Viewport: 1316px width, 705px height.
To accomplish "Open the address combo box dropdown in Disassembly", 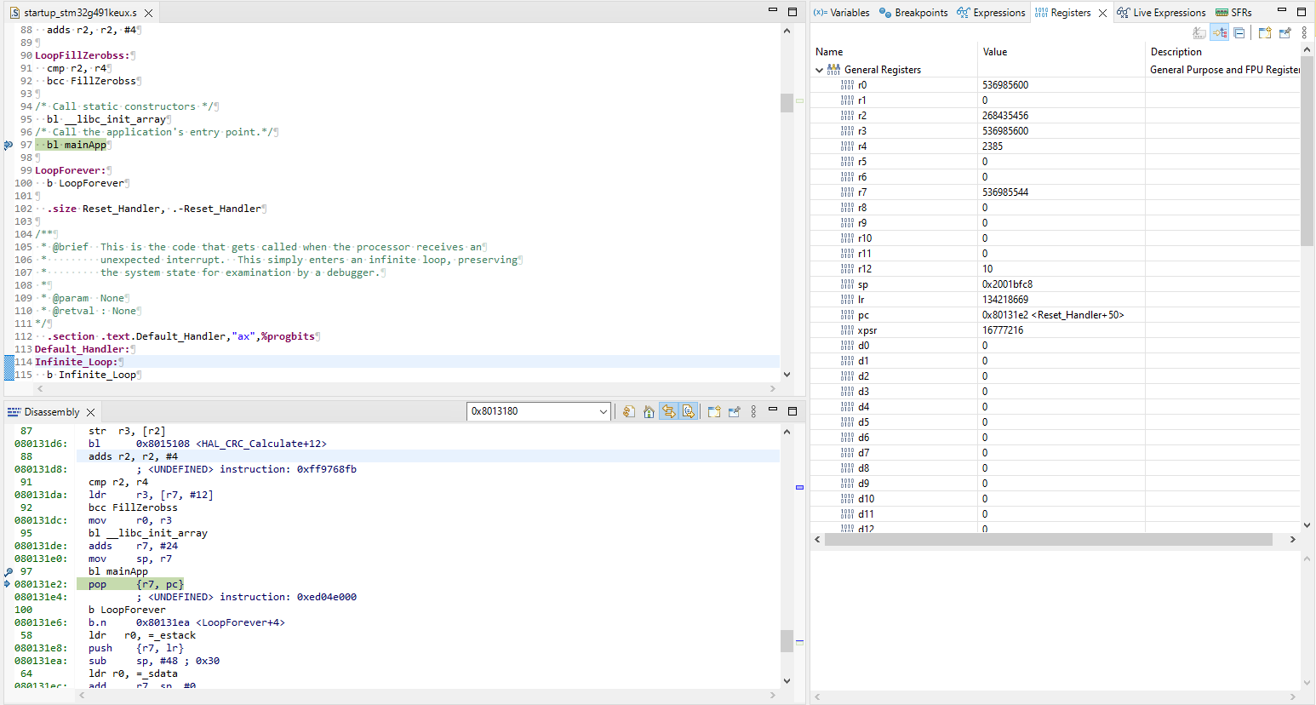I will (x=604, y=411).
